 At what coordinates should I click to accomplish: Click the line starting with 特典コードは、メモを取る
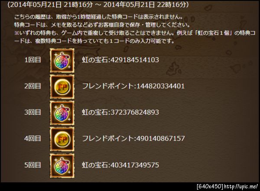[x=102, y=25]
